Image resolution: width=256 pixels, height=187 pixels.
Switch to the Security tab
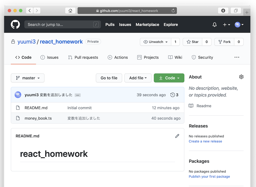202,57
